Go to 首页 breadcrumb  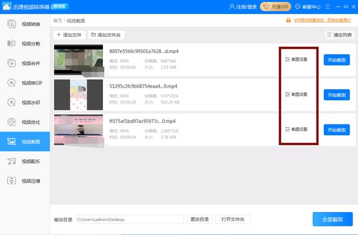tap(58, 21)
